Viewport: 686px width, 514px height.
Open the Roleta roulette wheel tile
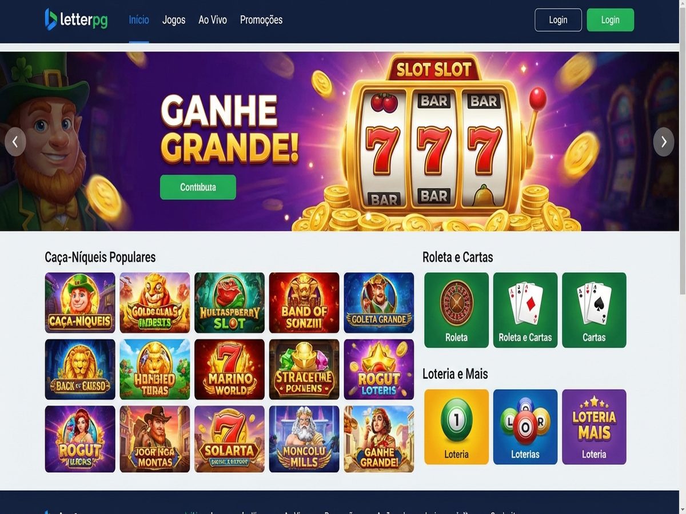pyautogui.click(x=456, y=310)
